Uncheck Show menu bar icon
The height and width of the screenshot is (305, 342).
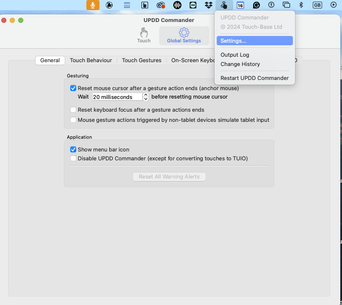click(x=73, y=149)
